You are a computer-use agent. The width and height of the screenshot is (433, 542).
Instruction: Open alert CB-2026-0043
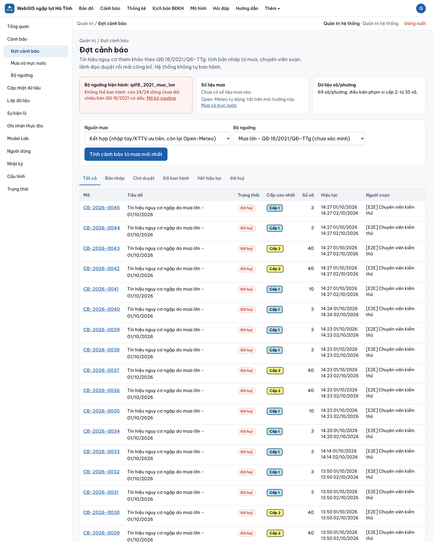click(x=101, y=248)
